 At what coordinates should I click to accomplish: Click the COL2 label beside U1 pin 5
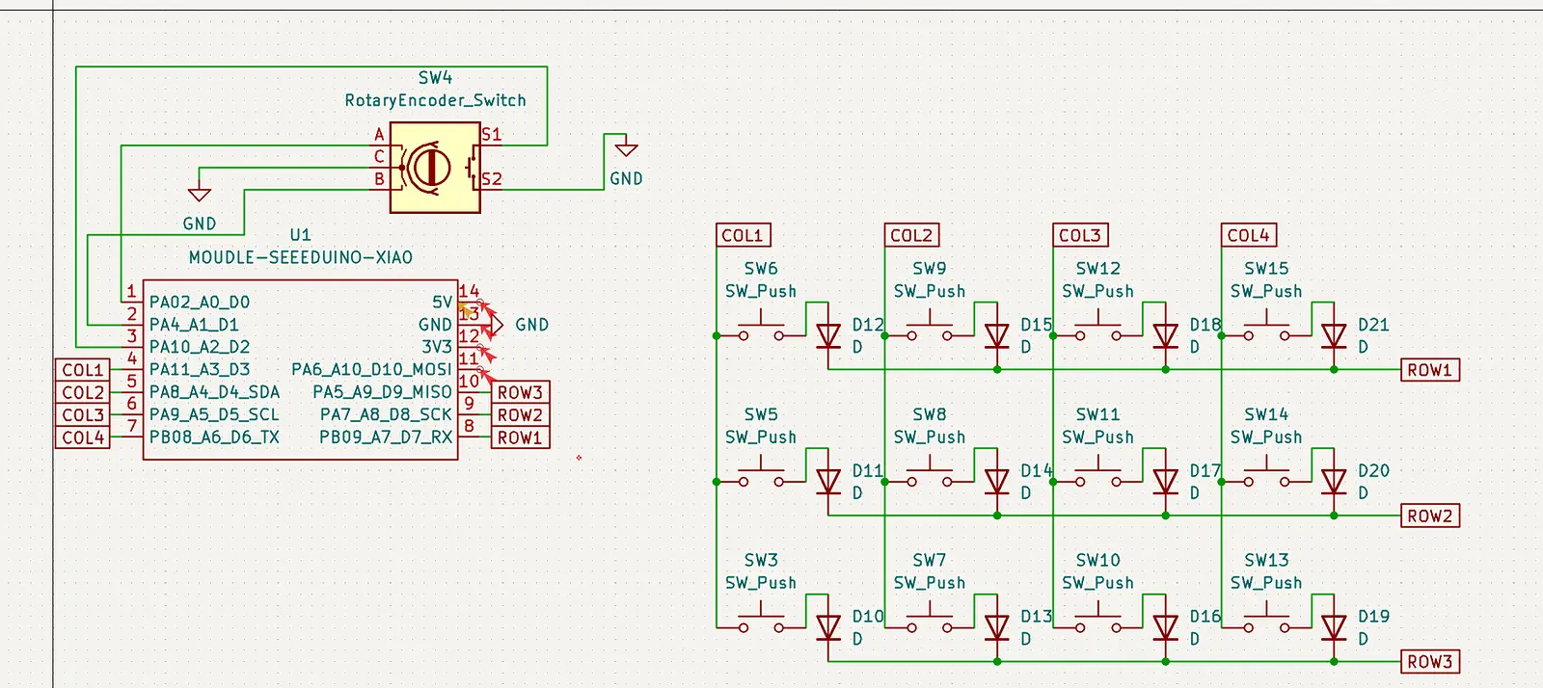tap(83, 392)
